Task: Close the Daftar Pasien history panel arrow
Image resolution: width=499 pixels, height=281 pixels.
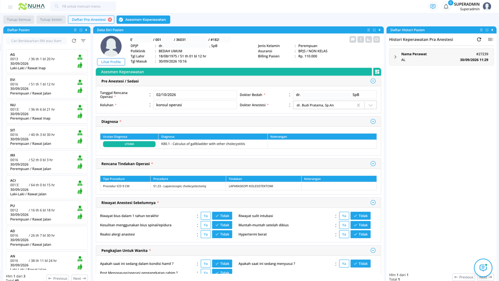Action: coord(492,30)
